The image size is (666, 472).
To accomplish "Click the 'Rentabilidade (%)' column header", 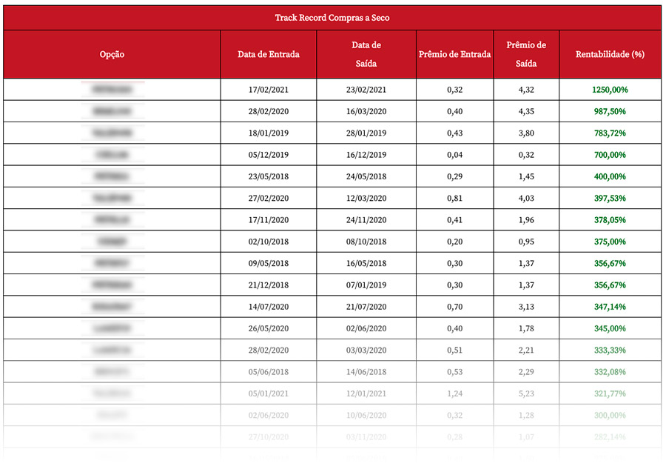I will [610, 55].
